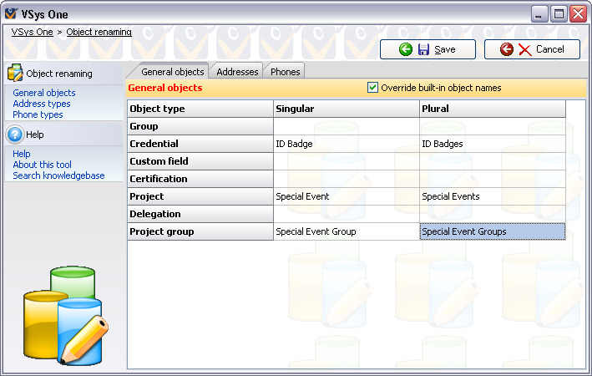Minimize the VSys One window
The height and width of the screenshot is (376, 592).
click(x=539, y=14)
